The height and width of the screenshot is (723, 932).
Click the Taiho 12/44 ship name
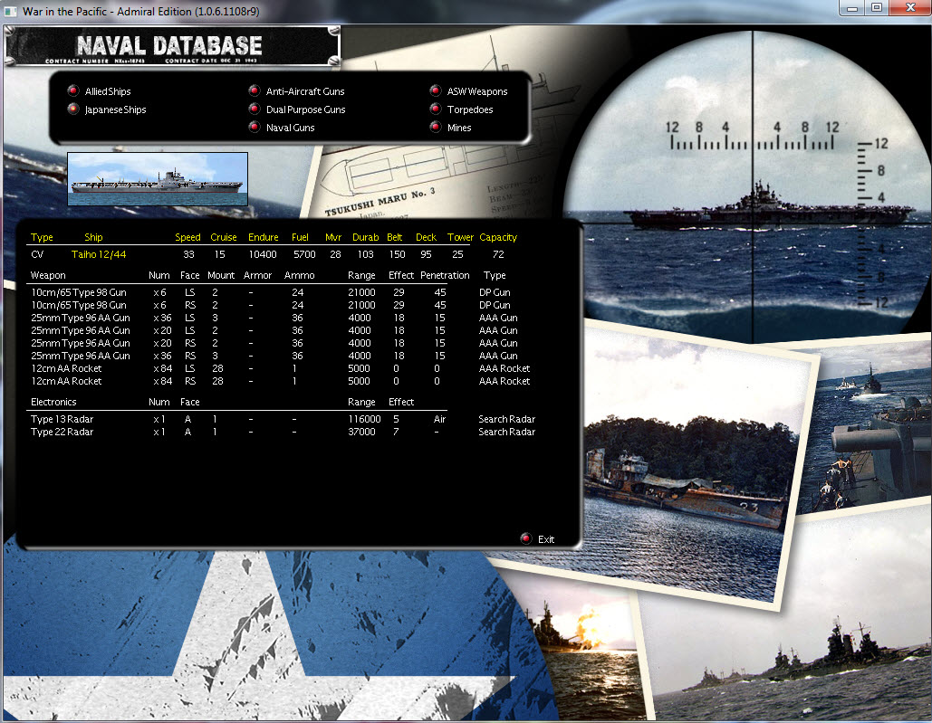point(99,254)
